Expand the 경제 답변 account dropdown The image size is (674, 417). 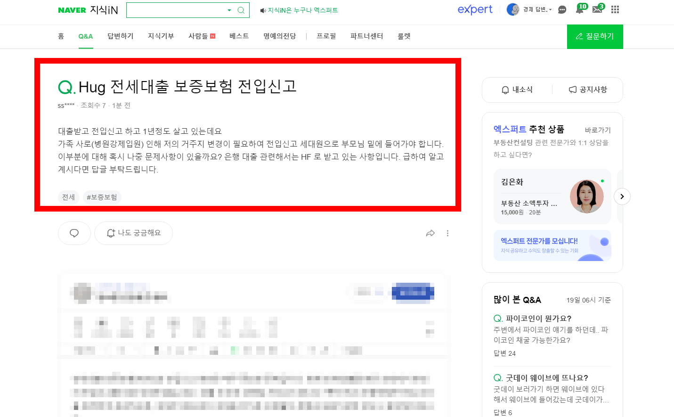tap(537, 9)
